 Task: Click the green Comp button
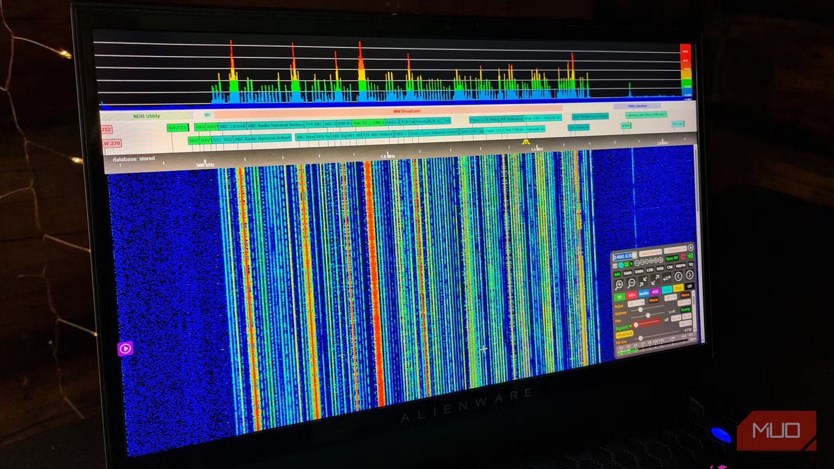685,310
